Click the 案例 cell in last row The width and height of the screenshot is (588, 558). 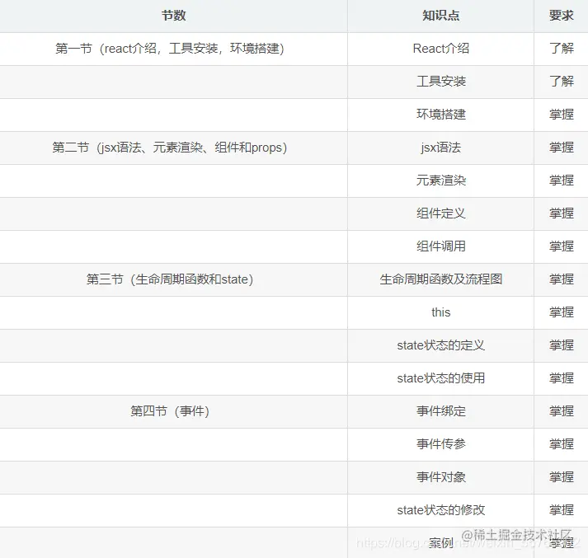440,543
